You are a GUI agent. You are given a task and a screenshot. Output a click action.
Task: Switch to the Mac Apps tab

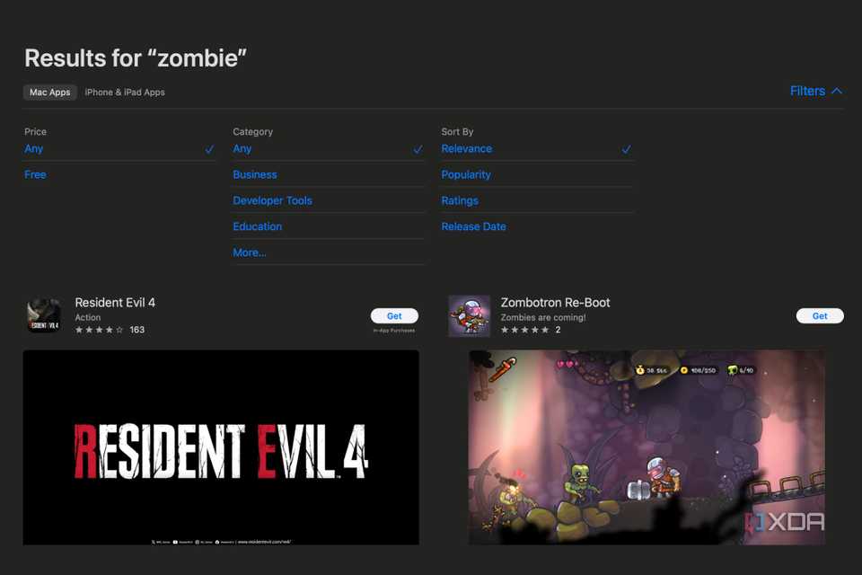[50, 93]
